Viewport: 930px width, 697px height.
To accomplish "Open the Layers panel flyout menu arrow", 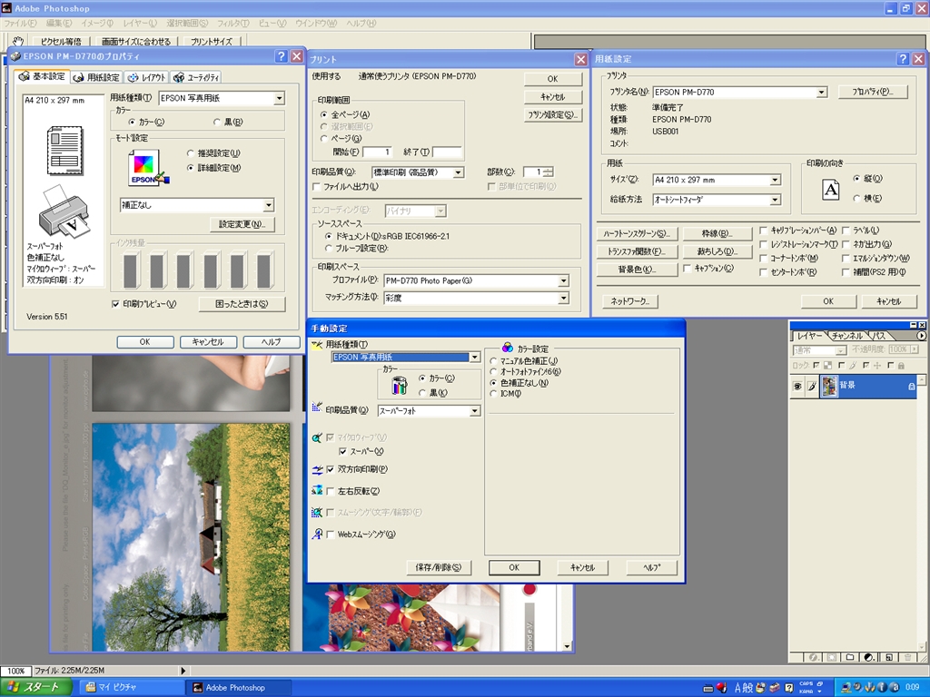I will [x=921, y=336].
